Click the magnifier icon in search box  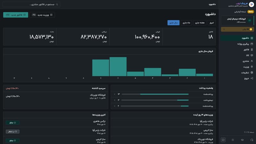[57, 4]
